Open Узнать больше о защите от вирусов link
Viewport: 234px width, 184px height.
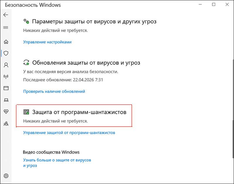[x=57, y=163]
